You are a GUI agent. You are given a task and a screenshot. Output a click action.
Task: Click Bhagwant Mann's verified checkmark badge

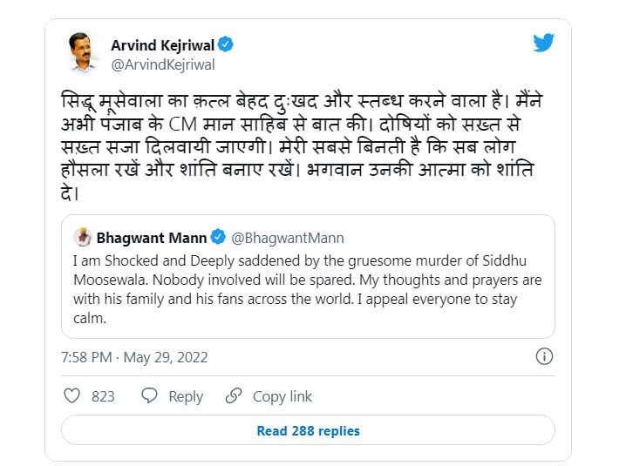218,237
